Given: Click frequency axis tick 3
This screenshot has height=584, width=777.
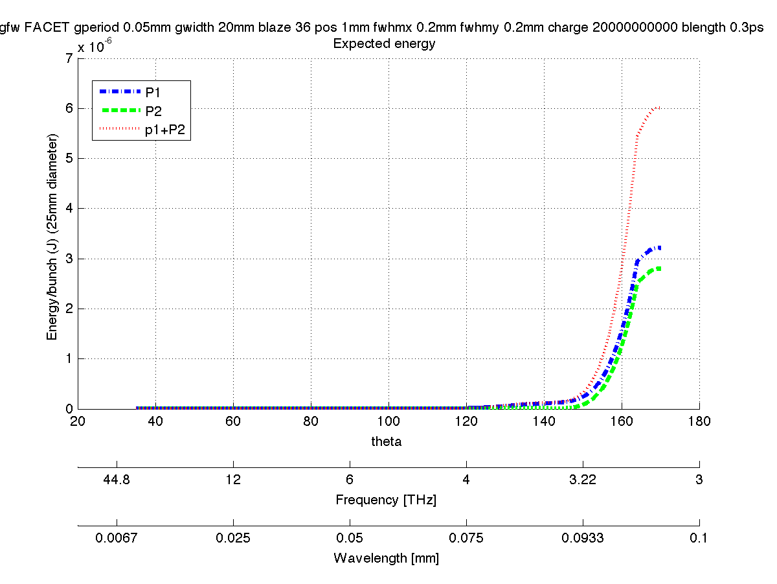Looking at the screenshot, I should click(x=699, y=480).
